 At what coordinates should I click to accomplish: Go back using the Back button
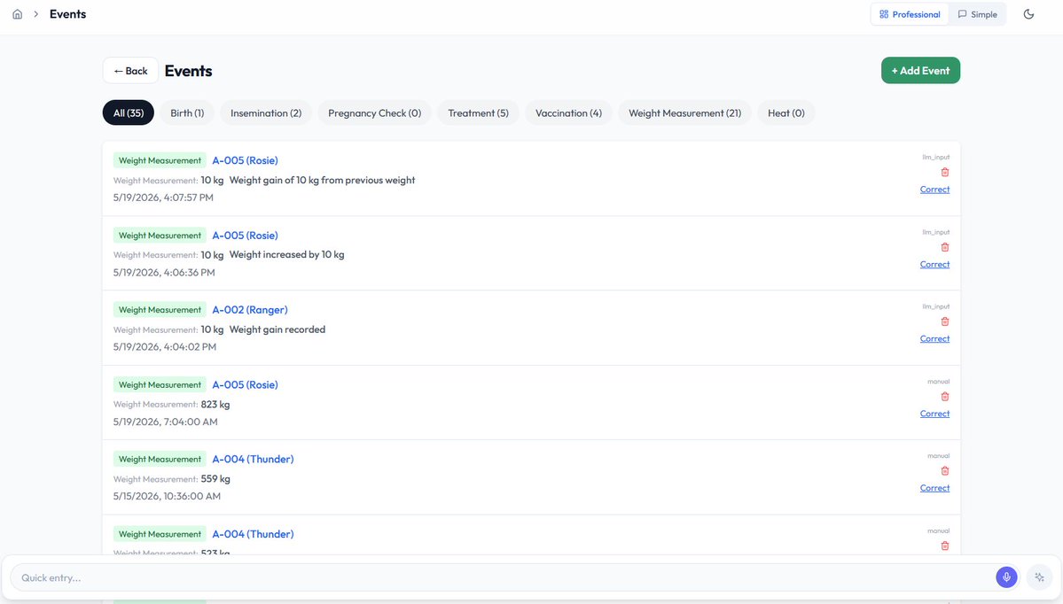click(x=130, y=71)
